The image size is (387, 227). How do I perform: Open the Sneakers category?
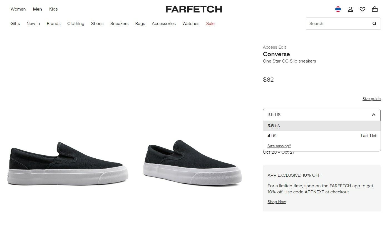[119, 24]
